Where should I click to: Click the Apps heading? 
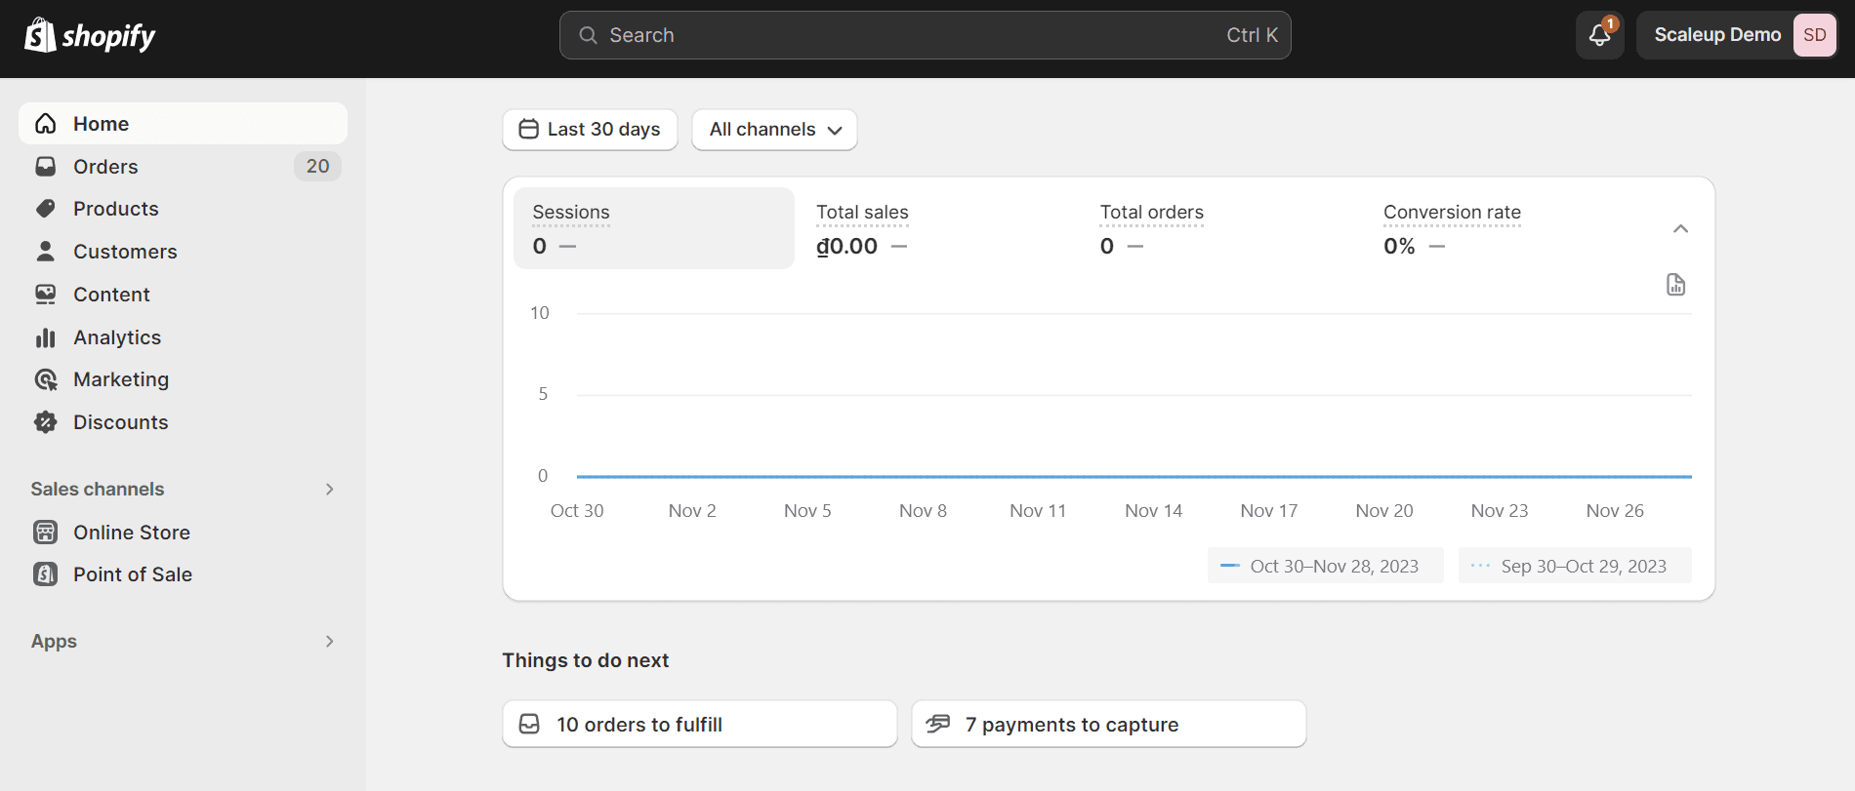click(54, 641)
